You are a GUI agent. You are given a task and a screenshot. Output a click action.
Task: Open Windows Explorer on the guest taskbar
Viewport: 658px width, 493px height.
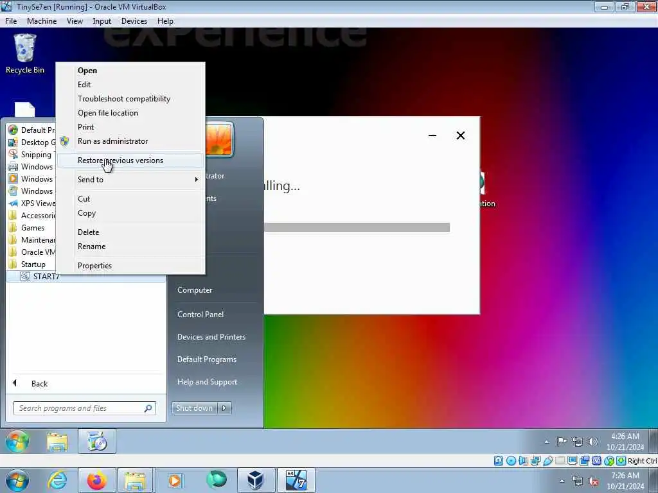point(57,442)
